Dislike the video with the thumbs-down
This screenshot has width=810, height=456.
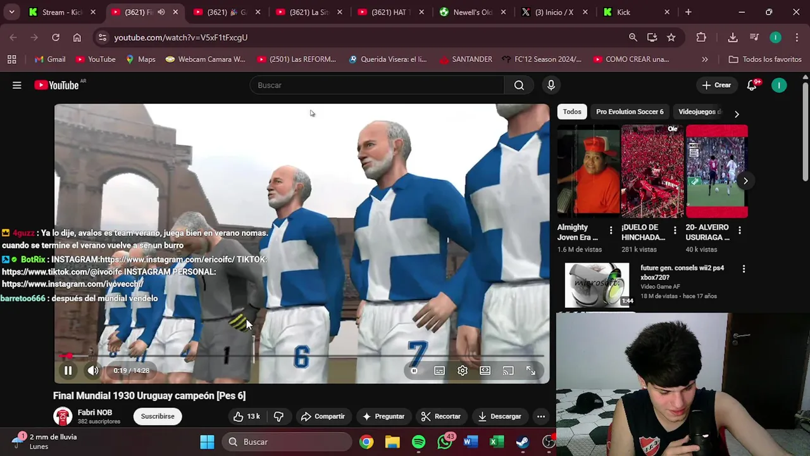[278, 416]
